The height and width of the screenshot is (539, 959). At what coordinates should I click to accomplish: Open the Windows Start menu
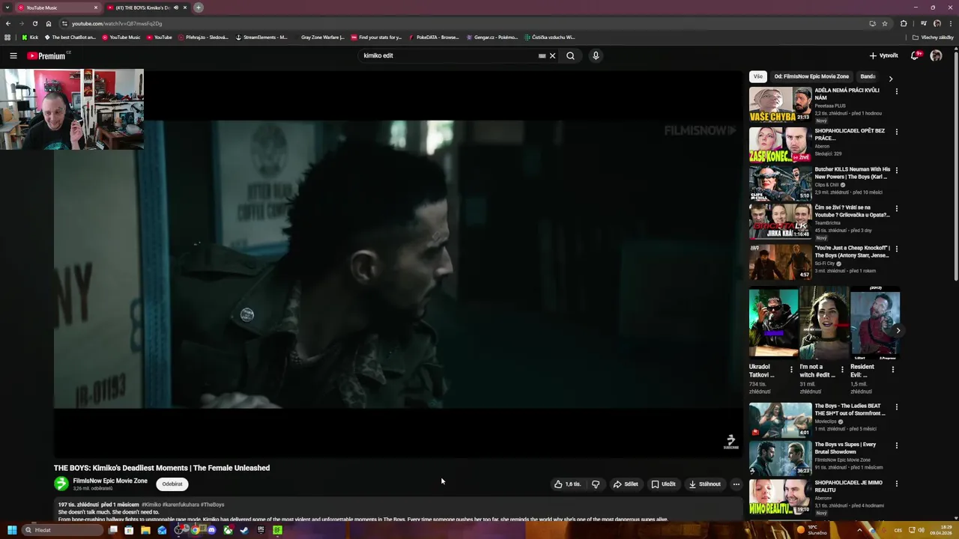click(x=12, y=530)
